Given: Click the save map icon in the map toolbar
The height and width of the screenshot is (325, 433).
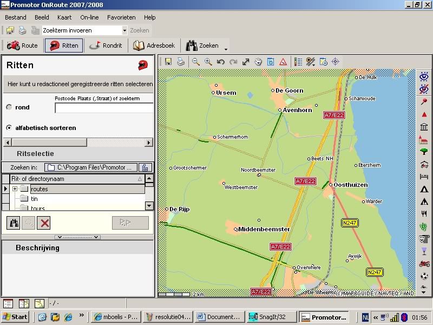Looking at the screenshot, I should tap(168, 62).
